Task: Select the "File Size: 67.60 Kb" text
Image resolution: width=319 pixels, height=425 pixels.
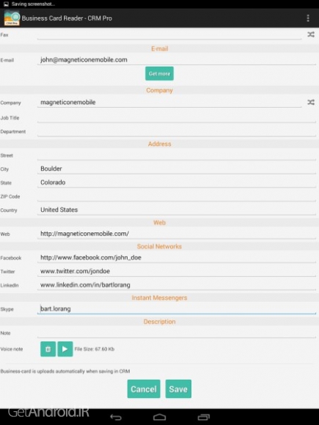Action: point(95,349)
